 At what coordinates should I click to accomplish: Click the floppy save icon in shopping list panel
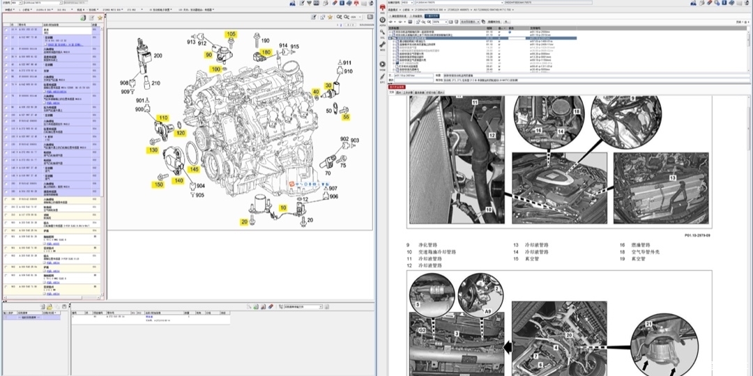click(64, 306)
